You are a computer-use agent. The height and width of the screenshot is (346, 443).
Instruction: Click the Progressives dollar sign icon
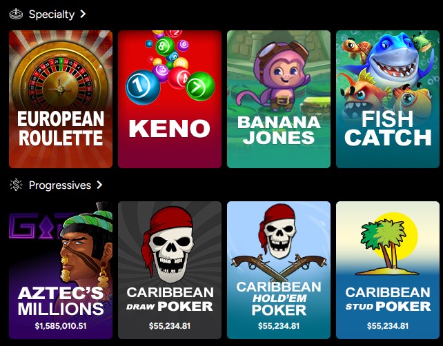tap(16, 185)
